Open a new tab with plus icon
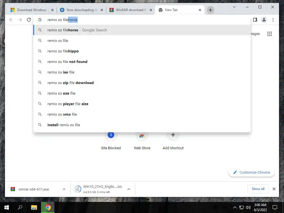 [x=210, y=10]
